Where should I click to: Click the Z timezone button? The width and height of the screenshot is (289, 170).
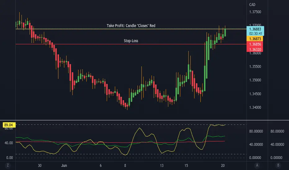(x=8, y=165)
